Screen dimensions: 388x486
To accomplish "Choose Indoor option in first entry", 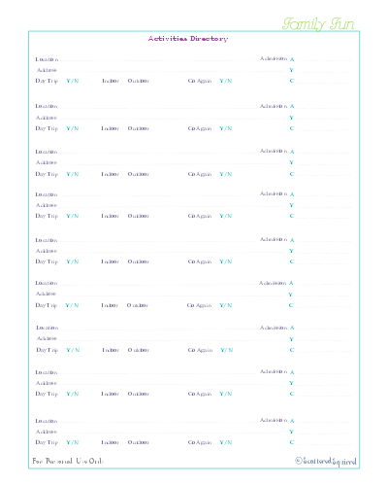I will (111, 81).
